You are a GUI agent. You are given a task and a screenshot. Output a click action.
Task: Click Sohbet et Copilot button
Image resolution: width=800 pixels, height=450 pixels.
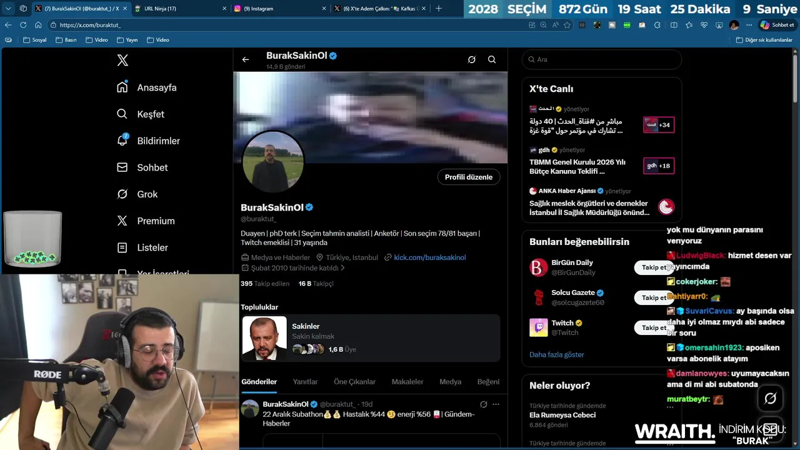[777, 25]
